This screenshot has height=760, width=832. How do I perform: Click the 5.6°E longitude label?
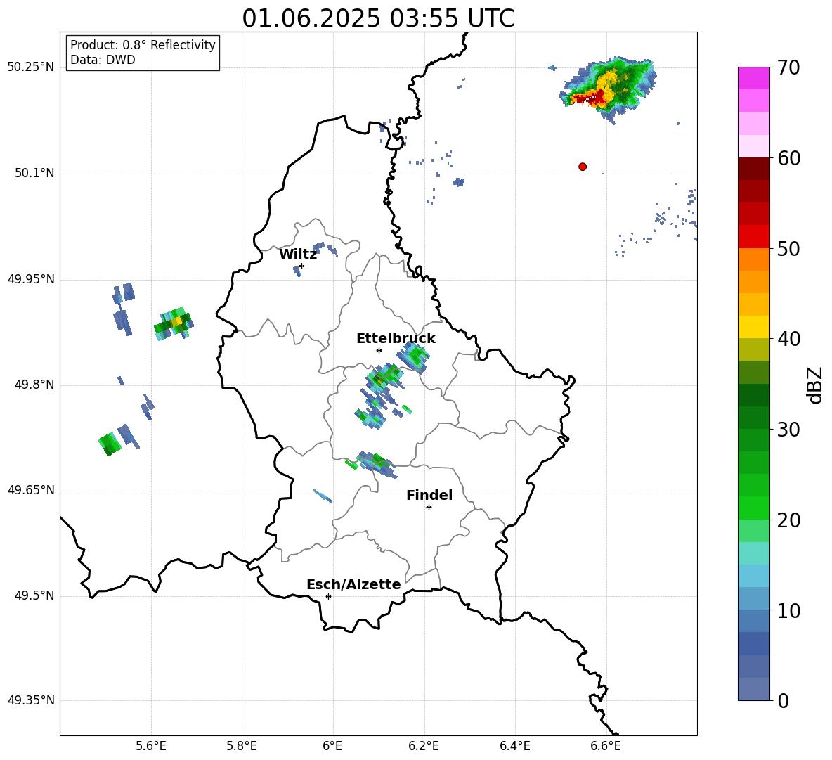(x=150, y=746)
